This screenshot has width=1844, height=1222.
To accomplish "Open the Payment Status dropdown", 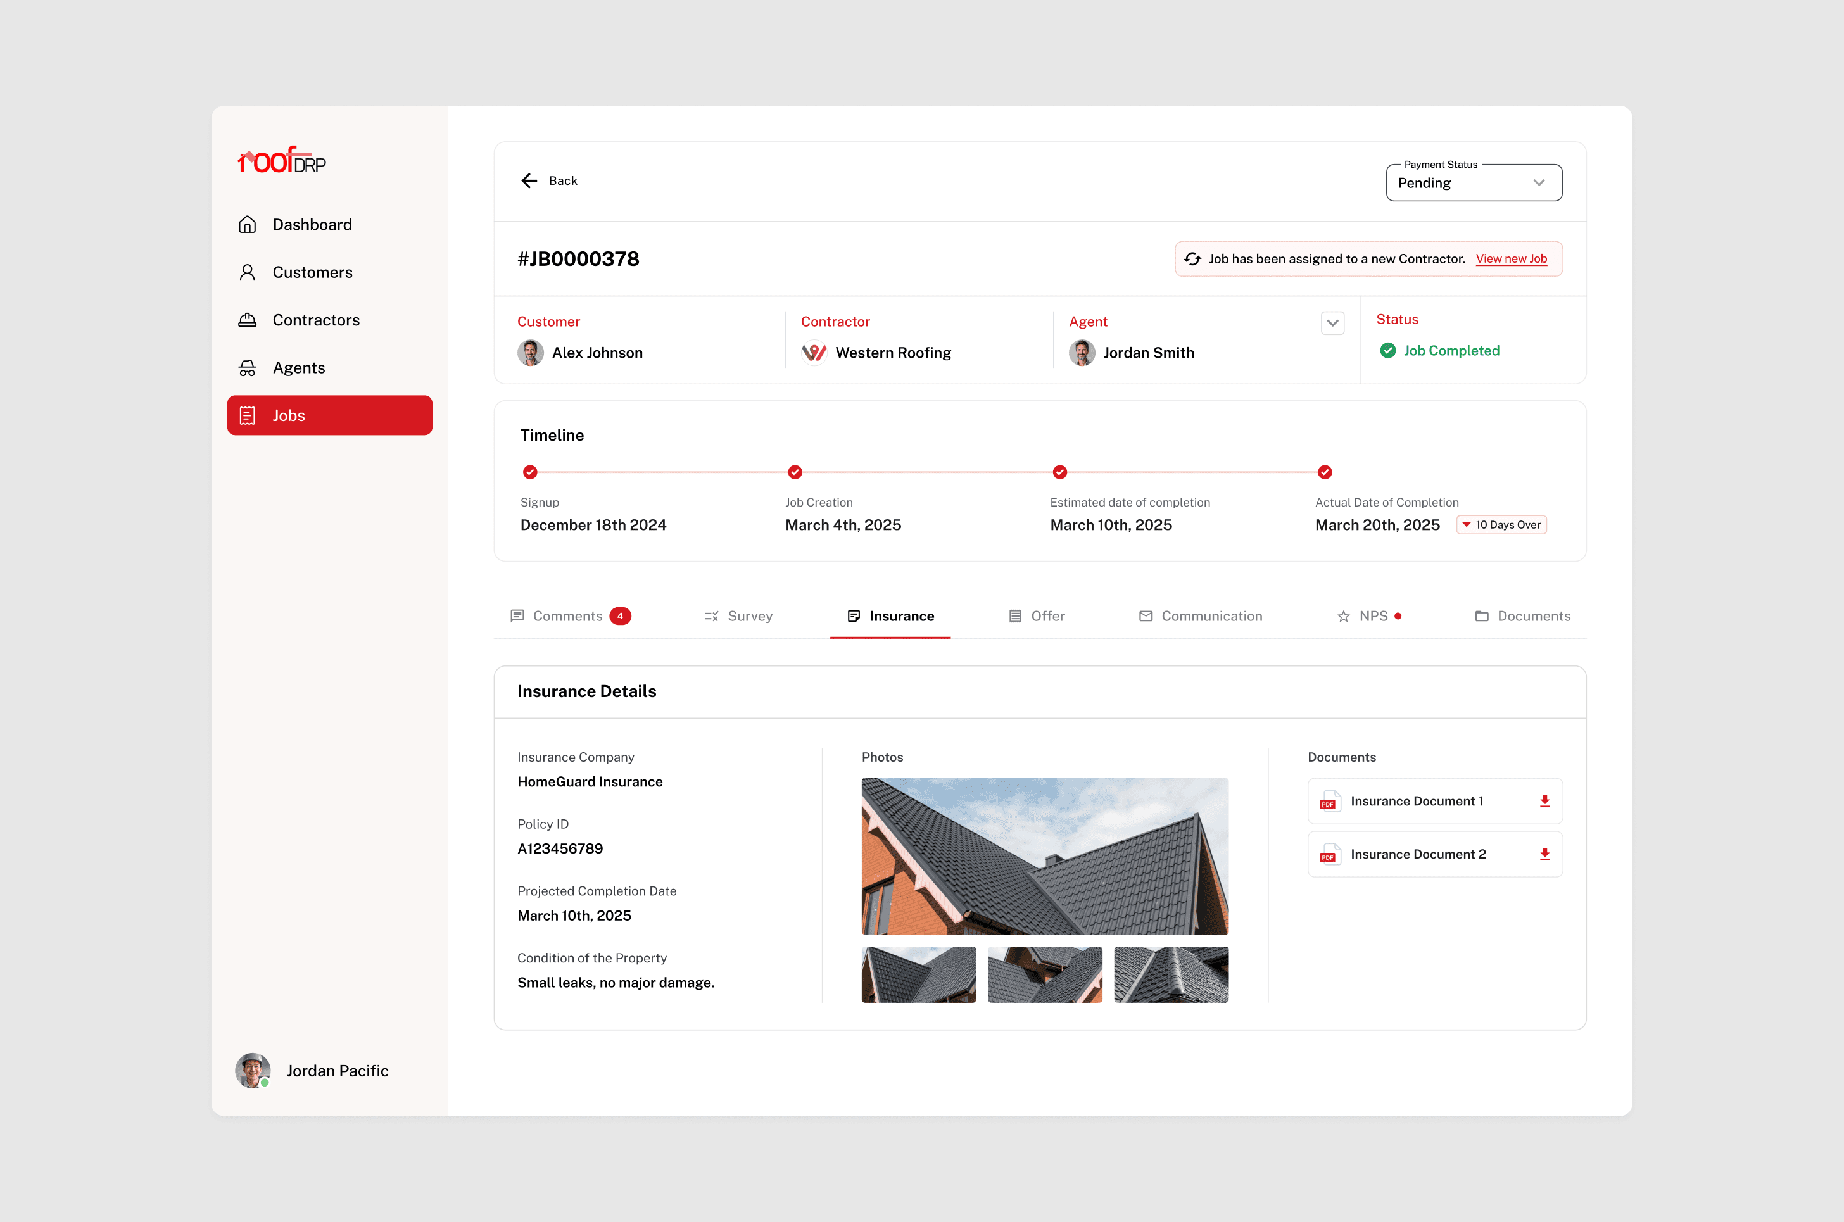I will click(x=1473, y=183).
